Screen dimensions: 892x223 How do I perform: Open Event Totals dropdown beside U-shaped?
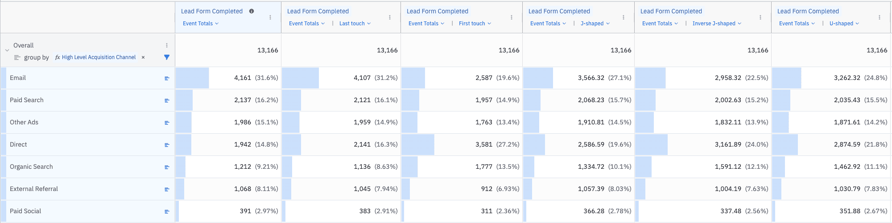coord(797,24)
